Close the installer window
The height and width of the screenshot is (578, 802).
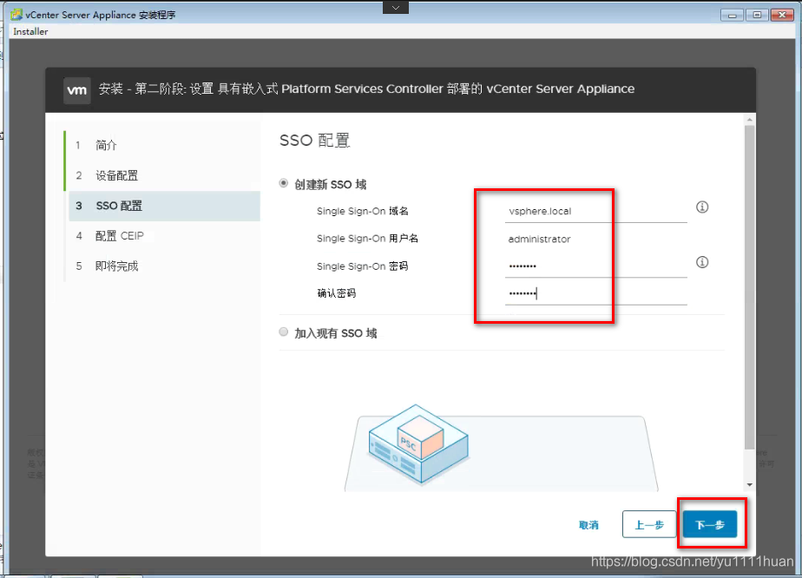click(782, 15)
